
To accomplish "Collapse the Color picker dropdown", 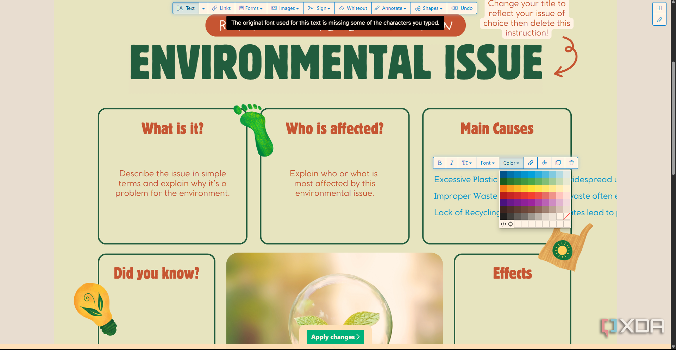I will click(x=511, y=163).
